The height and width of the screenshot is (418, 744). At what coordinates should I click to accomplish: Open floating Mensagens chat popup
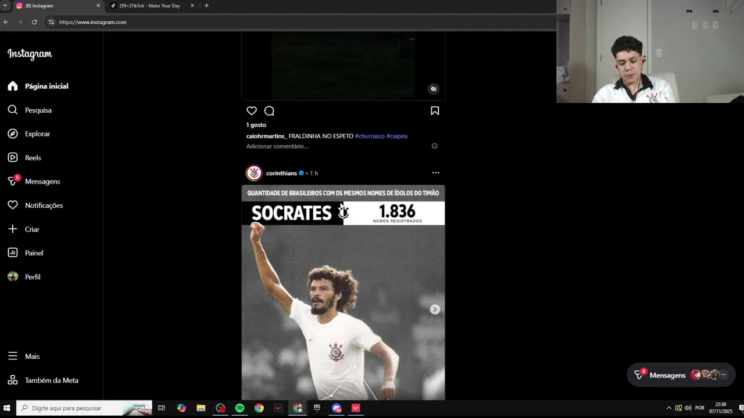681,375
